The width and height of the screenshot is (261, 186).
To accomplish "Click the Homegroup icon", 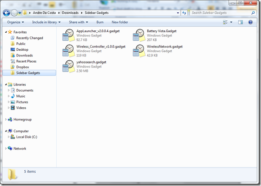I will 10,120.
